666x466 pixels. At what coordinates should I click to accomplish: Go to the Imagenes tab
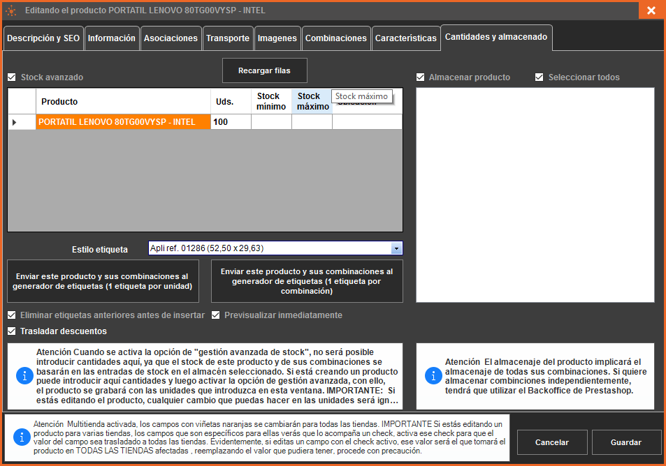pos(277,38)
